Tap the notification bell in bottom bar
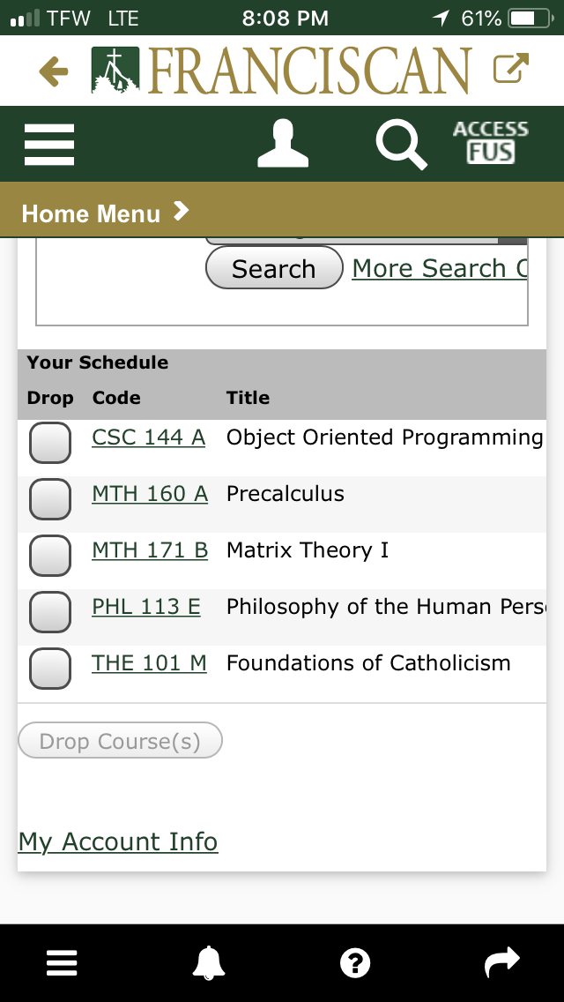 (x=209, y=963)
